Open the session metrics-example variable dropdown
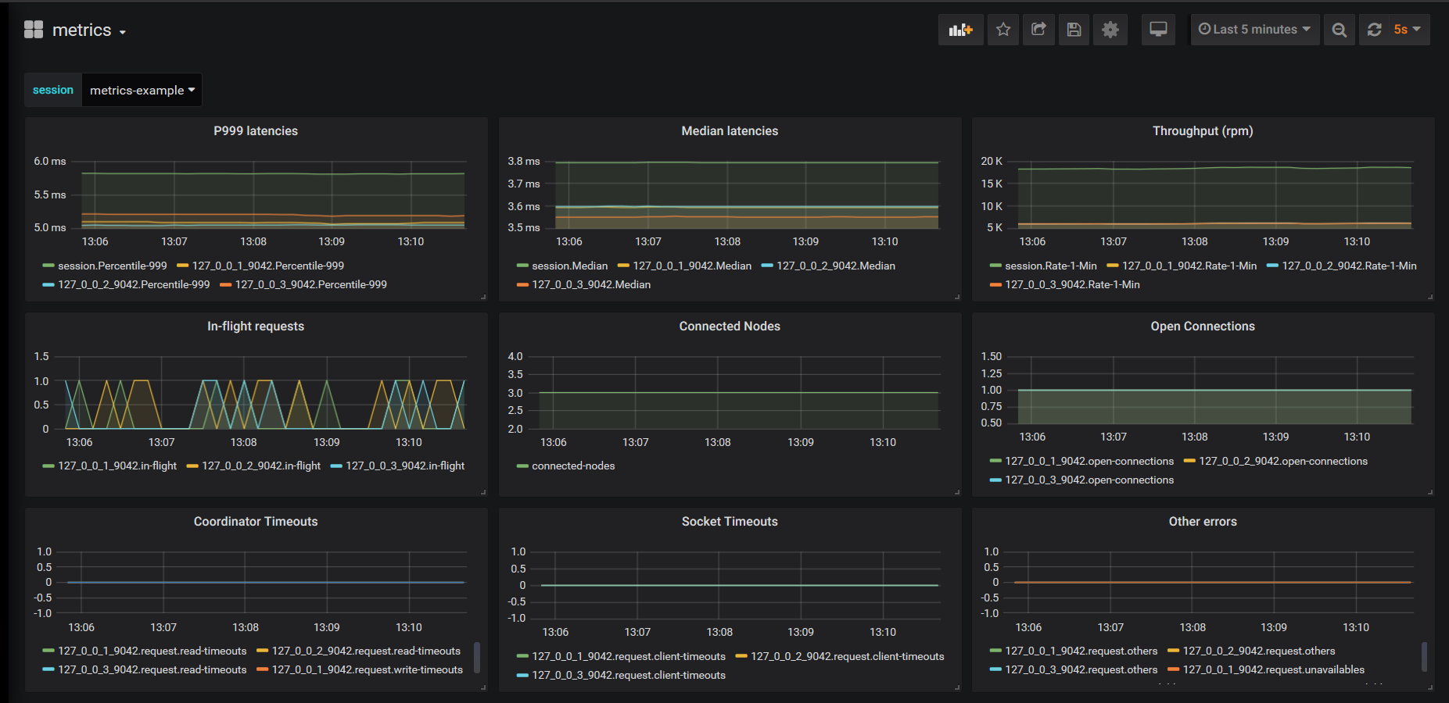Image resolution: width=1449 pixels, height=703 pixels. coord(142,90)
